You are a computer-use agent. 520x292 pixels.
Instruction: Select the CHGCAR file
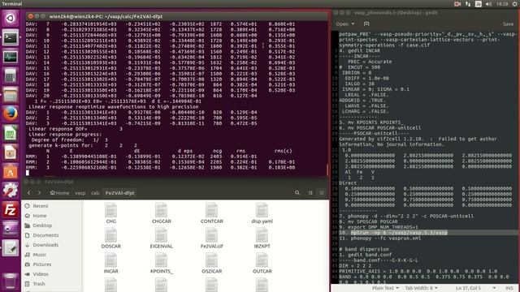tap(161, 213)
